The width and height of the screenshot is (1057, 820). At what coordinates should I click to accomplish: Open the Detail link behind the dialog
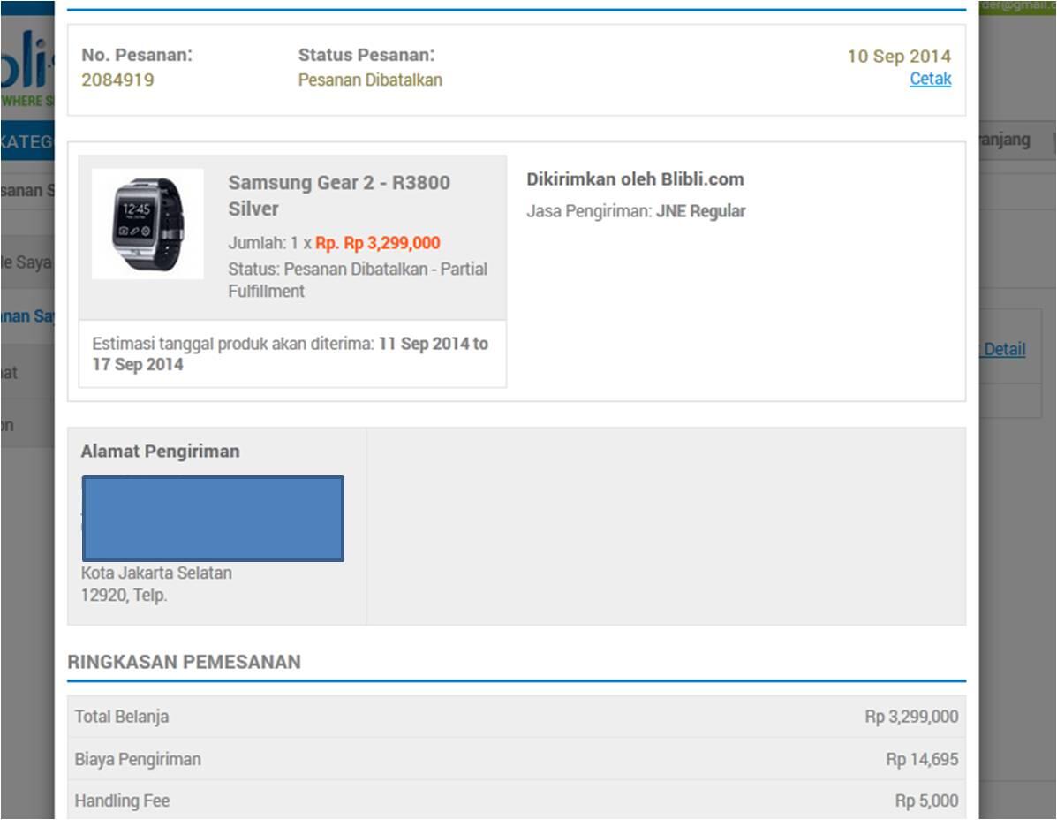pos(1004,349)
